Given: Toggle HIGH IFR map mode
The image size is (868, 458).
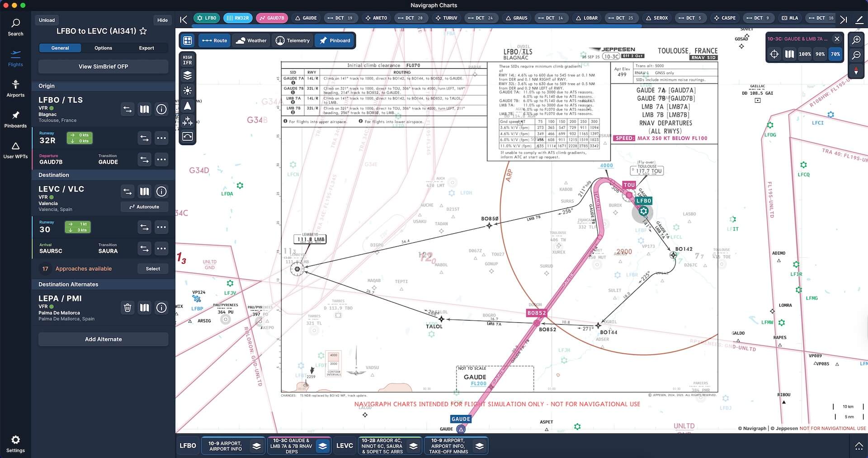Looking at the screenshot, I should 188,60.
